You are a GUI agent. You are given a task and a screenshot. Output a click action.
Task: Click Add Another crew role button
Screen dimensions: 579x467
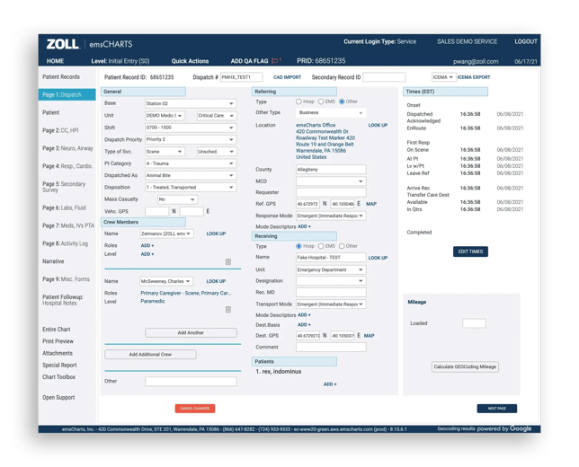[191, 332]
